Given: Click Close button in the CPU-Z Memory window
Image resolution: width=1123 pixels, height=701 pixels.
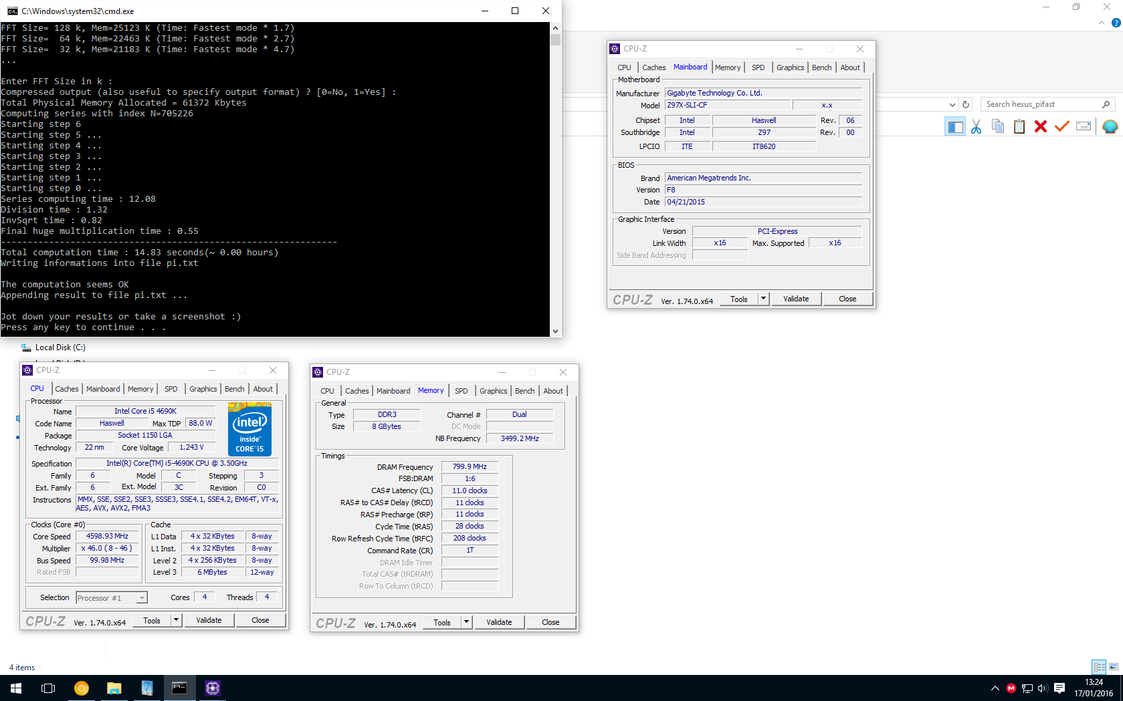Looking at the screenshot, I should 550,622.
